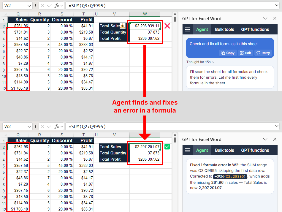Click the Retry button on the prompt card

263,53
